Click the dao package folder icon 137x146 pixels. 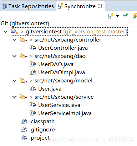23,56
